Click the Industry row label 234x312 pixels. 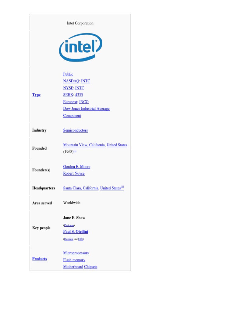point(39,130)
